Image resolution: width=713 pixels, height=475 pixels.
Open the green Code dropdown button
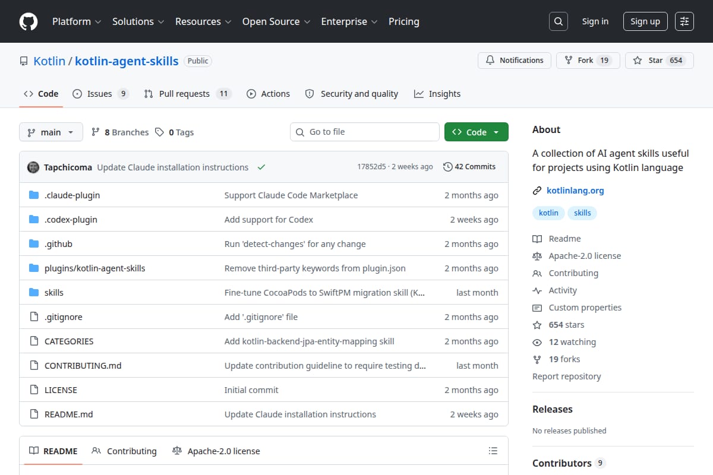tap(476, 132)
